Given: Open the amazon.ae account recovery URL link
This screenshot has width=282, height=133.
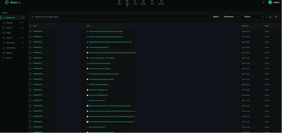Looking at the screenshot, I should 112,122.
